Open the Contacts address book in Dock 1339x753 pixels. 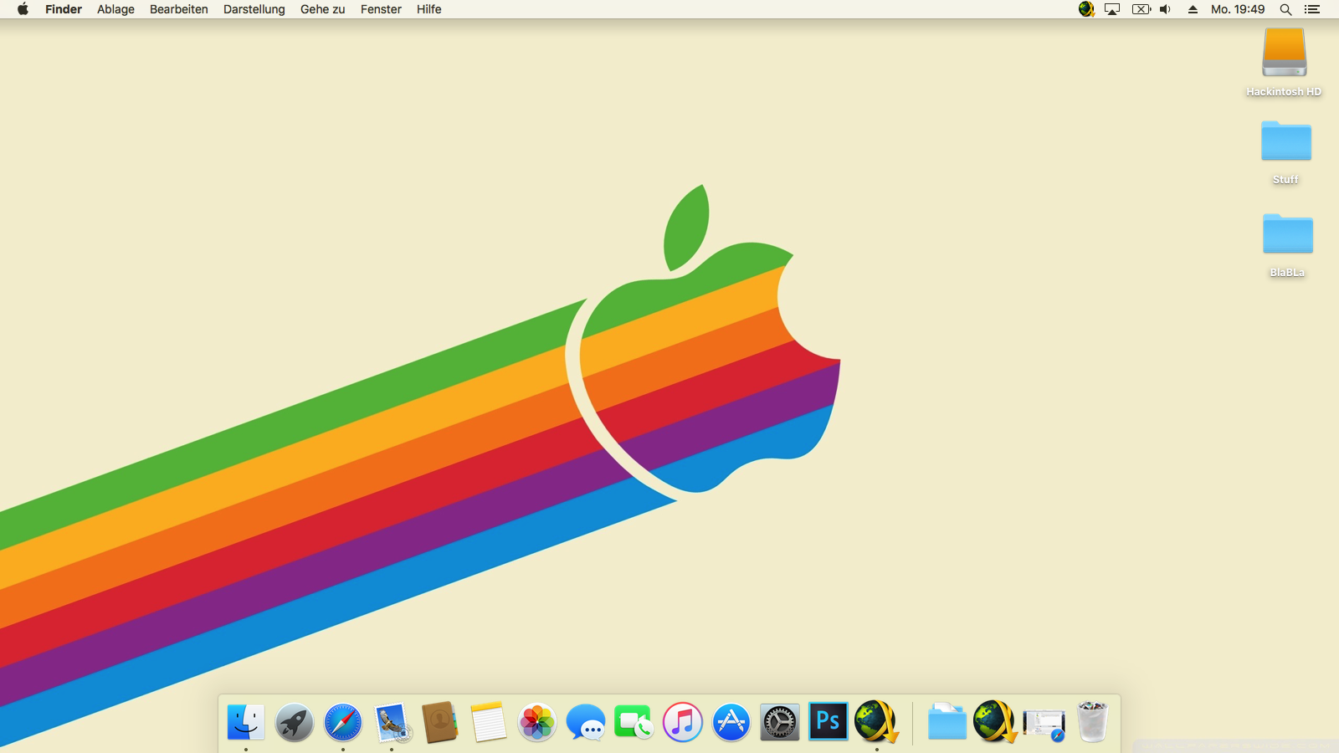(x=439, y=722)
